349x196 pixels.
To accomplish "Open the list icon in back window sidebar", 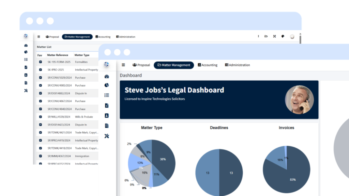I will (x=26, y=60).
